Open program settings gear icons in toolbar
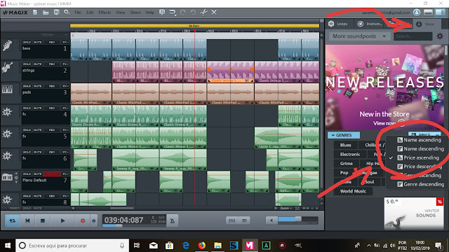Screen dimensions: 449x252 click(x=67, y=13)
